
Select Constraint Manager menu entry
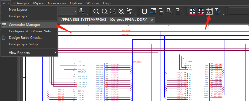29,25
